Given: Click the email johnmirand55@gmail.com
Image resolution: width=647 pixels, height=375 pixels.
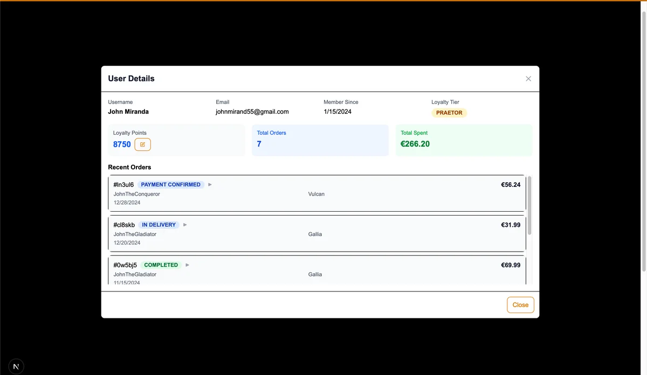Looking at the screenshot, I should [252, 112].
